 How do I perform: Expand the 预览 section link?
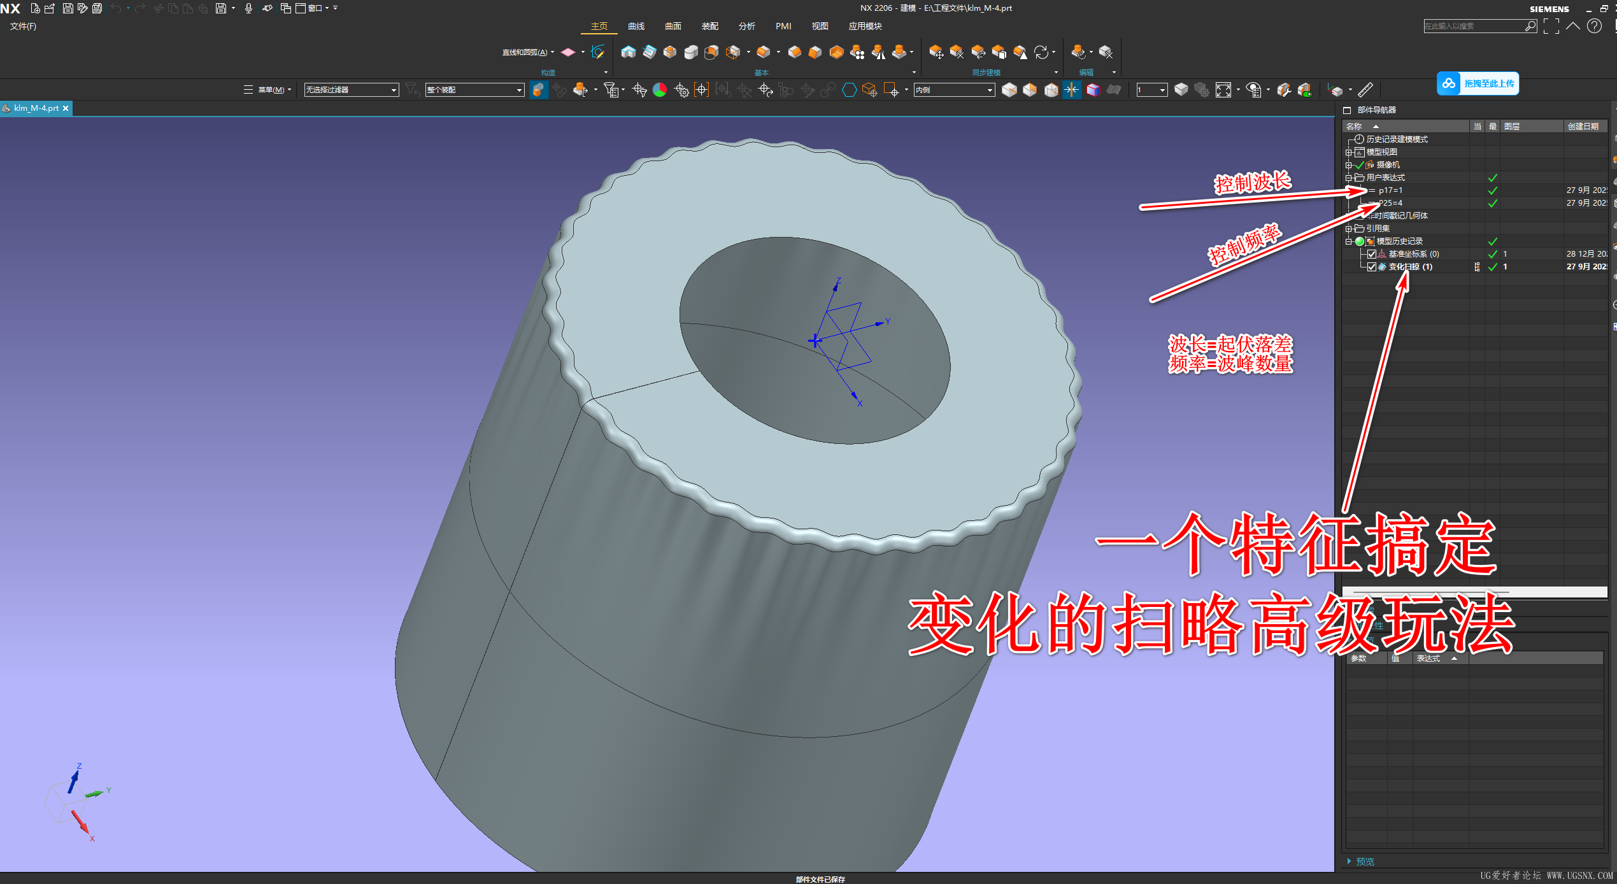1364,861
